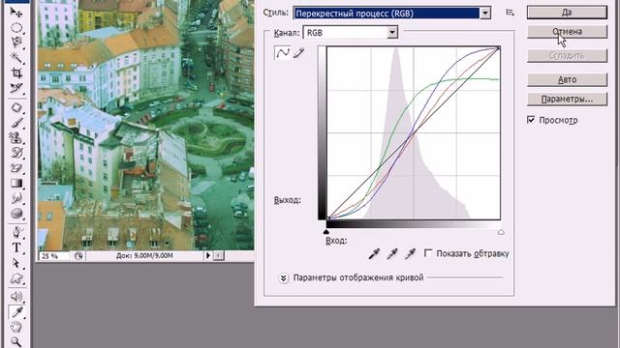620x348 pixels.
Task: Toggle the Просмотр checkbox
Action: point(531,120)
